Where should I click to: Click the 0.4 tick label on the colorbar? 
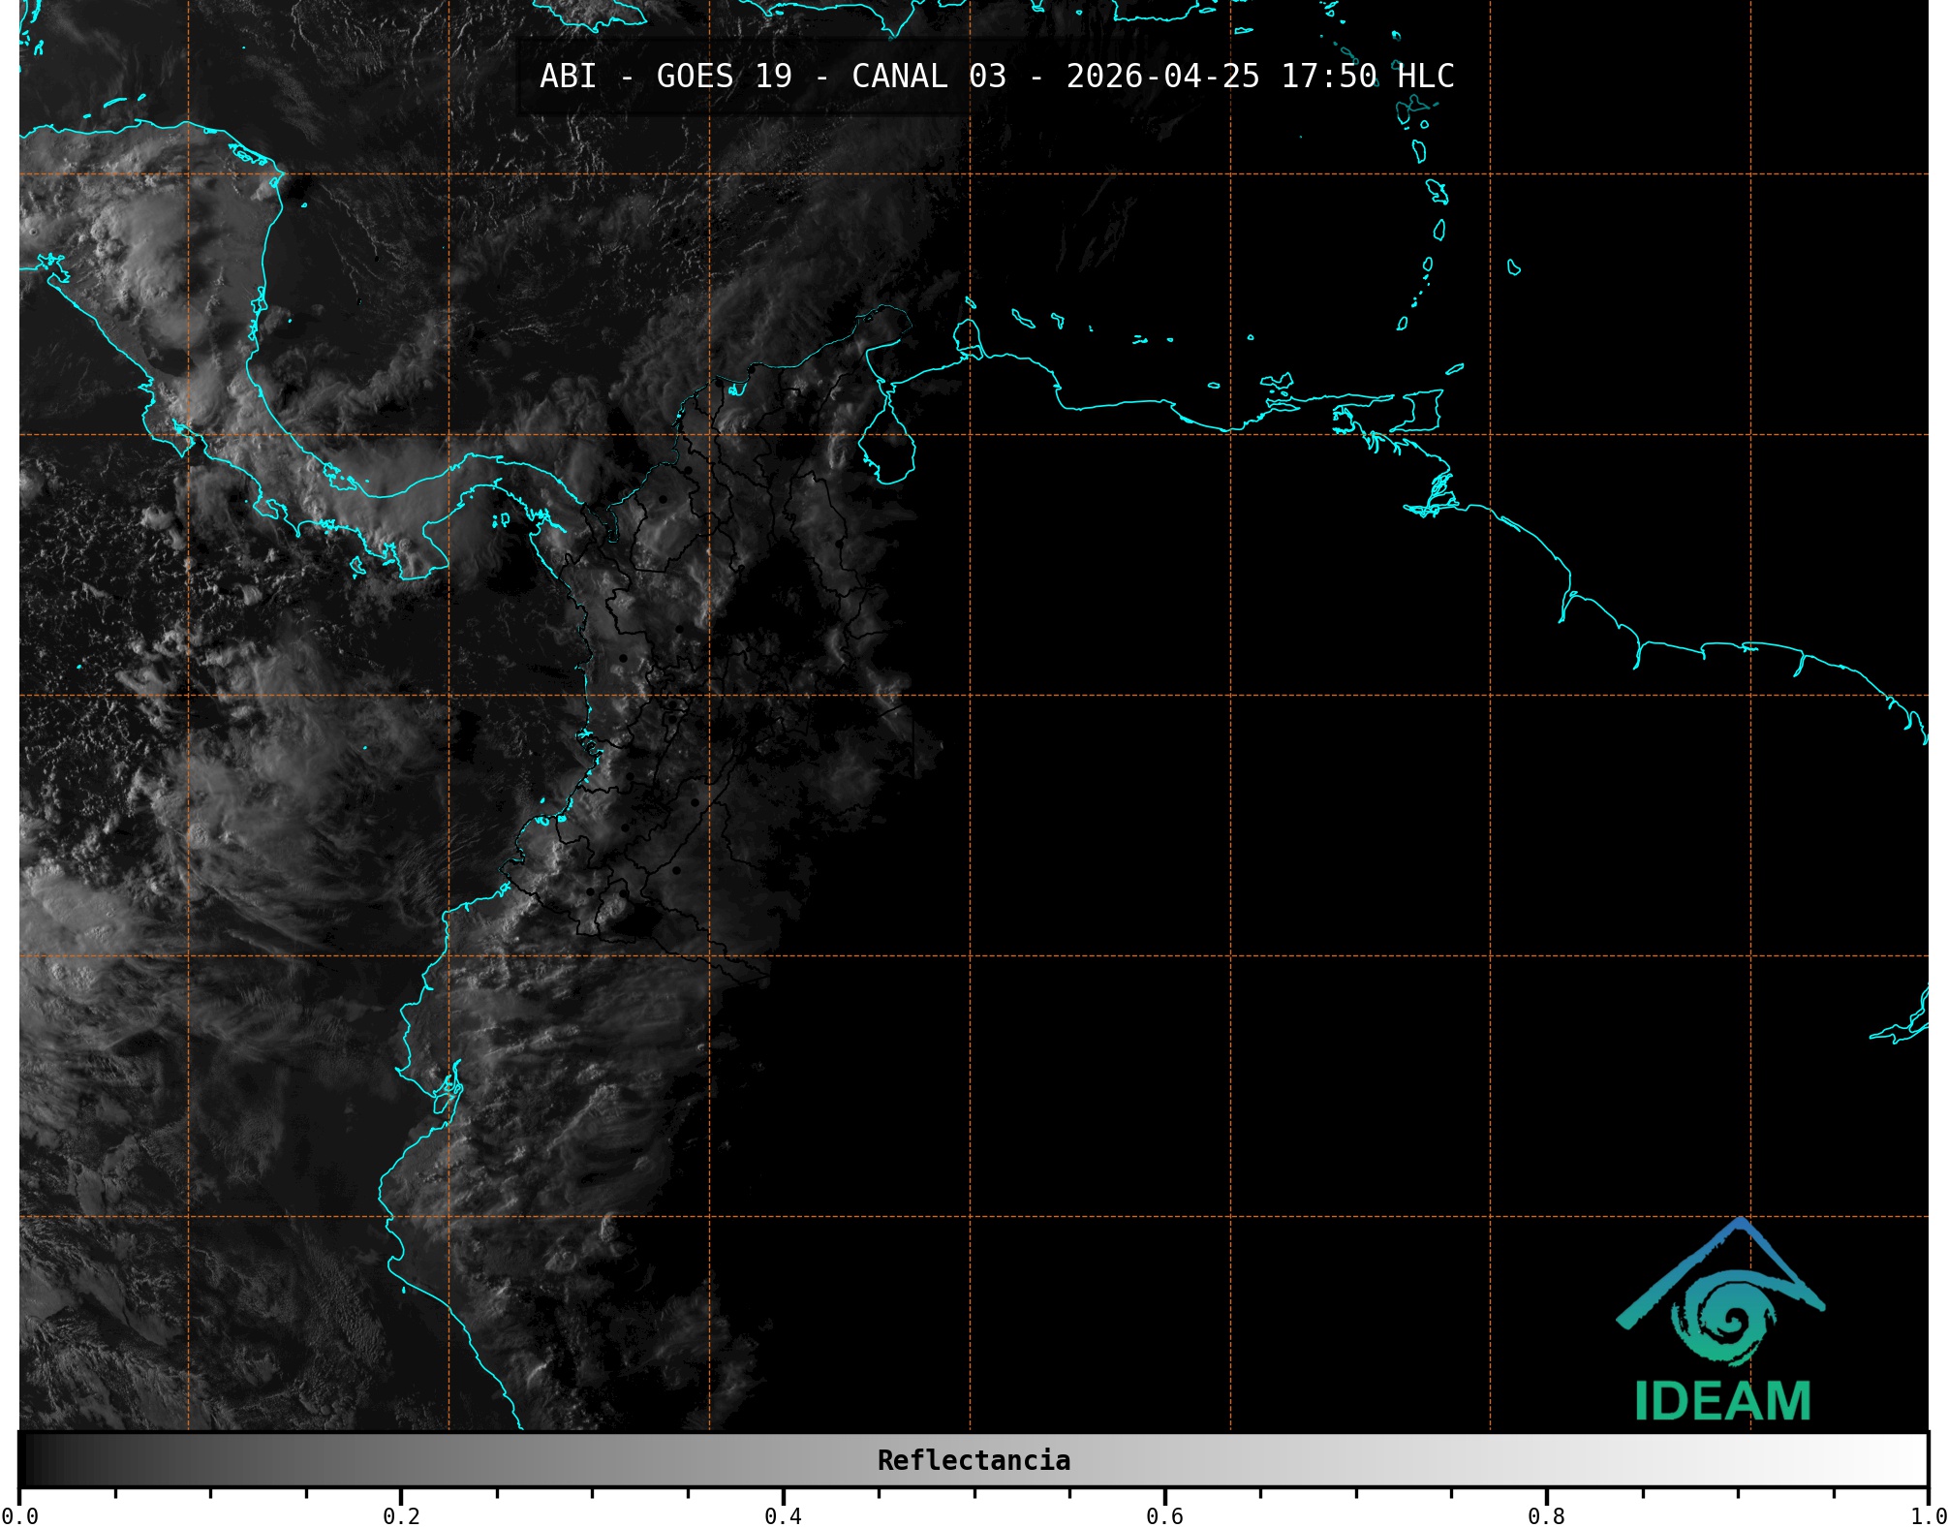[783, 1515]
